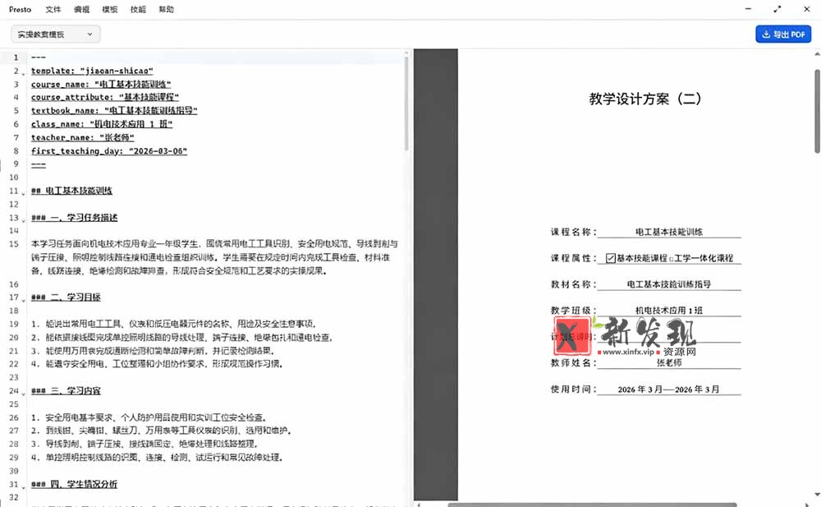The image size is (821, 507).
Task: Collapse the 学生情况分析 fold at line 31
Action: click(x=24, y=487)
